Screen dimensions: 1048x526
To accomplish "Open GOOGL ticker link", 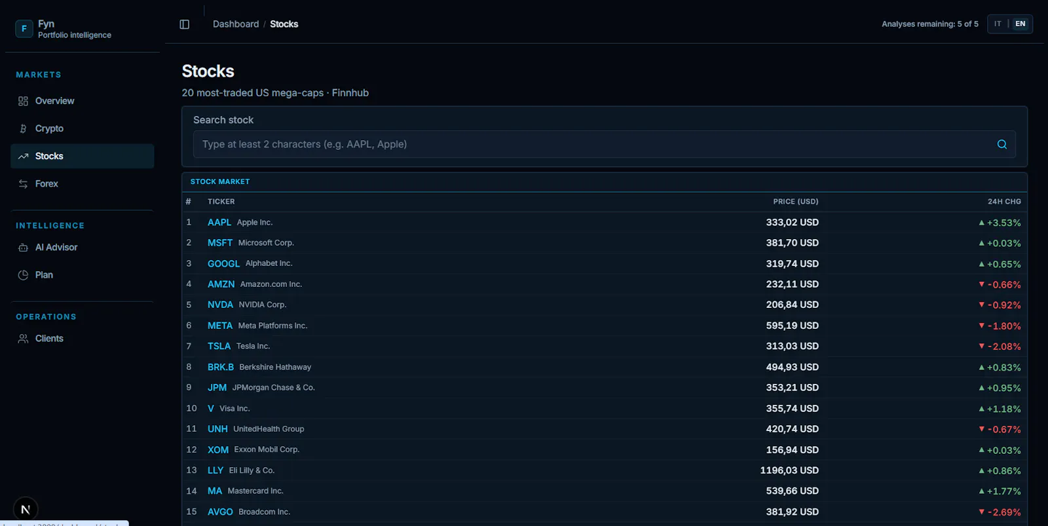I will (x=224, y=264).
